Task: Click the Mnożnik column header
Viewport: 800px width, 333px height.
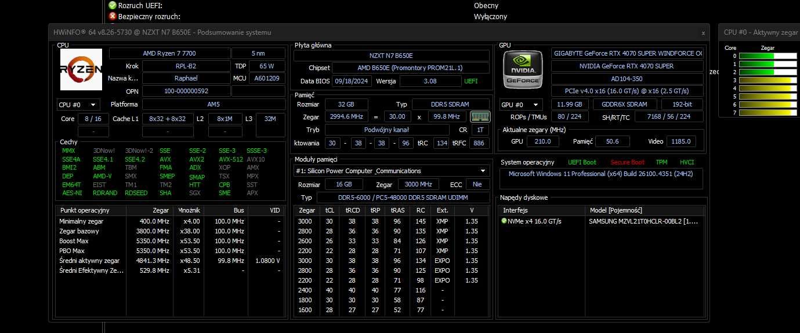Action: 189,210
